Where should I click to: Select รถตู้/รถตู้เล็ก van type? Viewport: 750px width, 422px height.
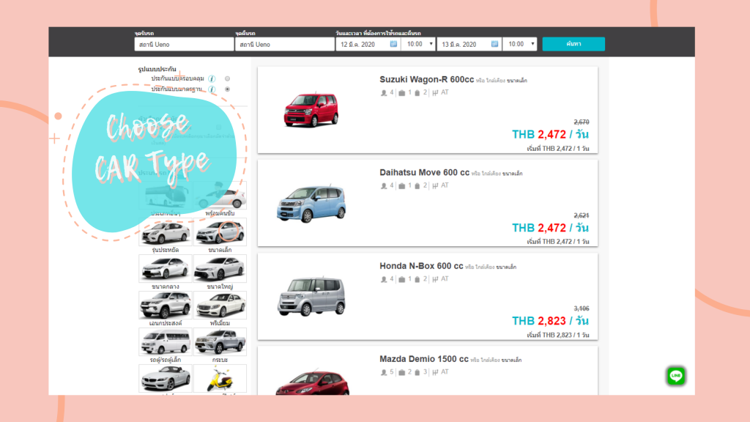(x=166, y=341)
